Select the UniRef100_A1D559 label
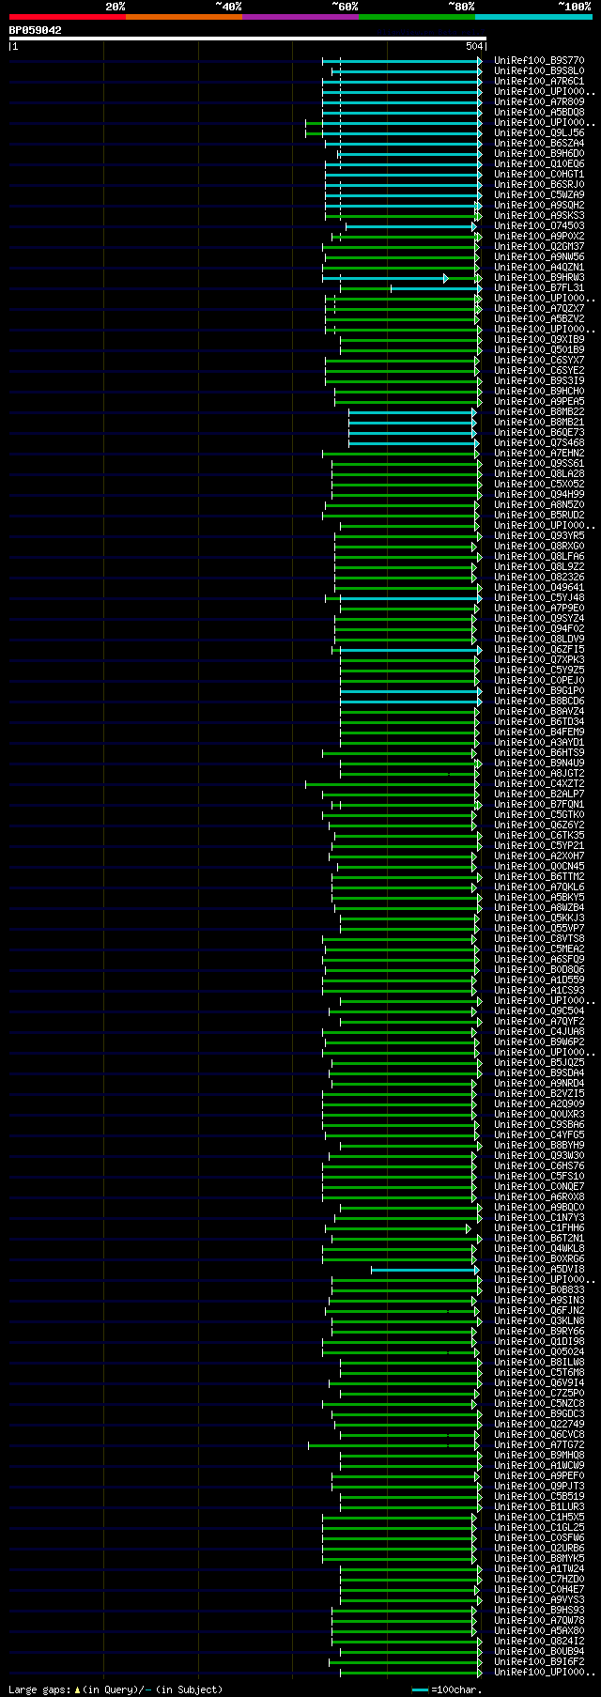Image resolution: width=601 pixels, height=1697 pixels. [x=540, y=980]
